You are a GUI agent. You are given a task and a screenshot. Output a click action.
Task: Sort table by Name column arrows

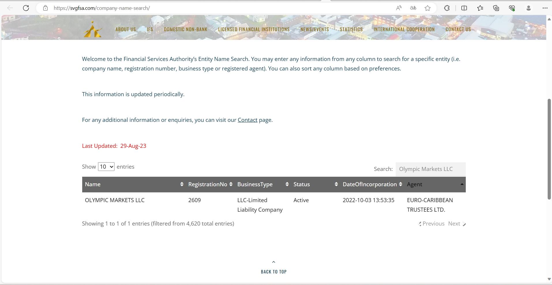[182, 184]
